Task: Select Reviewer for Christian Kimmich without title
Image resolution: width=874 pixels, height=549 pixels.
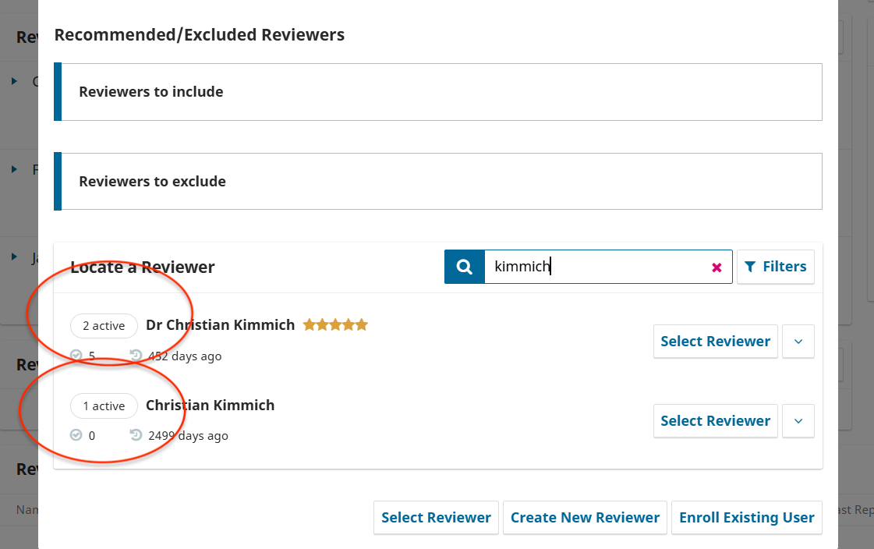Action: 715,421
